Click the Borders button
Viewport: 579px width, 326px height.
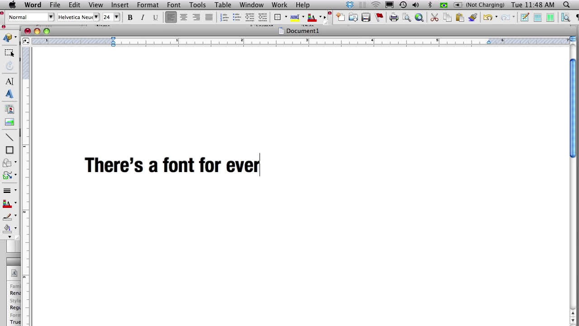[x=278, y=17]
